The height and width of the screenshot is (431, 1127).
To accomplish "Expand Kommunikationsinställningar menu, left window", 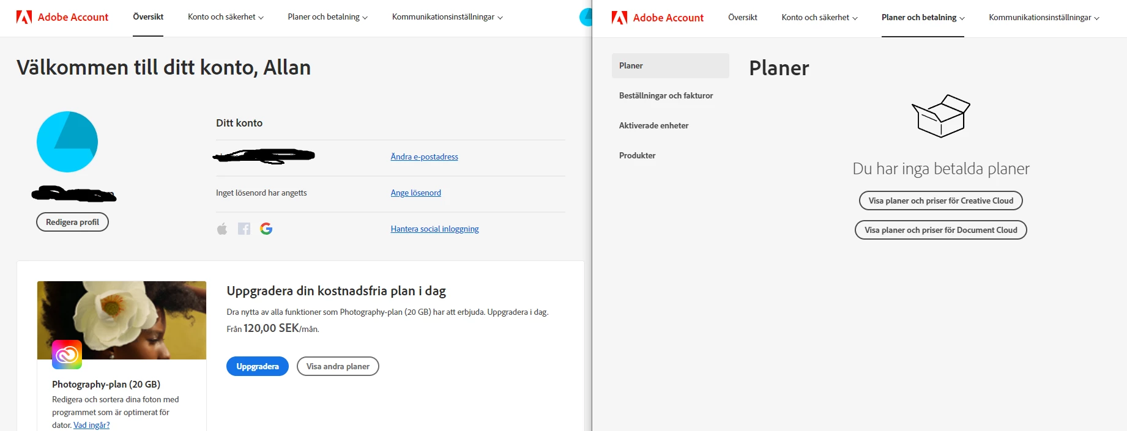I will click(447, 17).
